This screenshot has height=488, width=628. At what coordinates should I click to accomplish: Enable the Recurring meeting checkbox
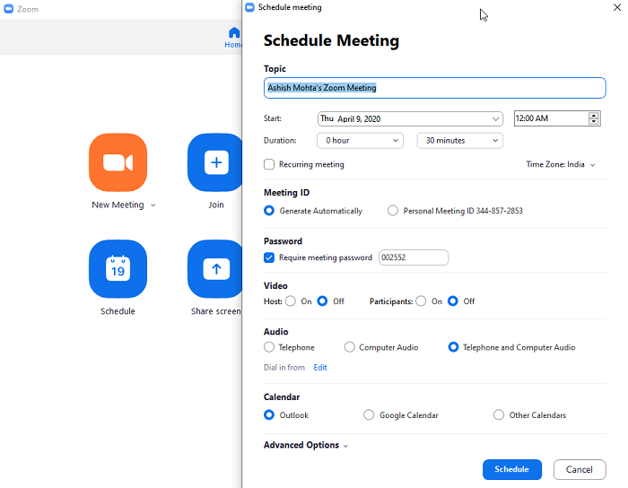coord(269,164)
